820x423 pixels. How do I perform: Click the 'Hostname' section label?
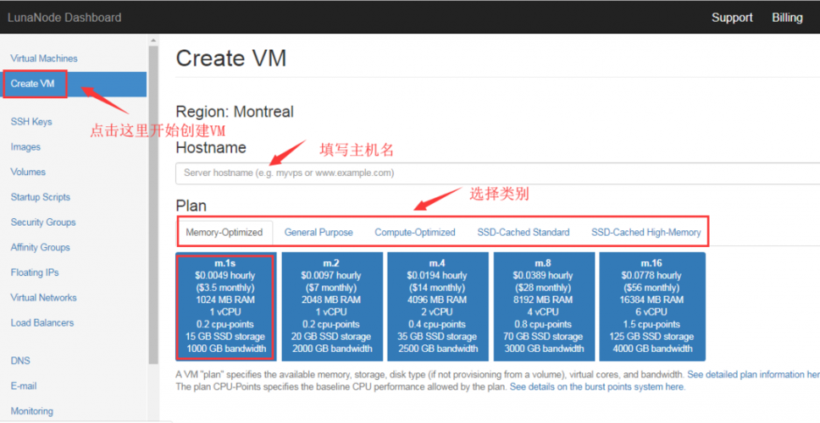[211, 148]
